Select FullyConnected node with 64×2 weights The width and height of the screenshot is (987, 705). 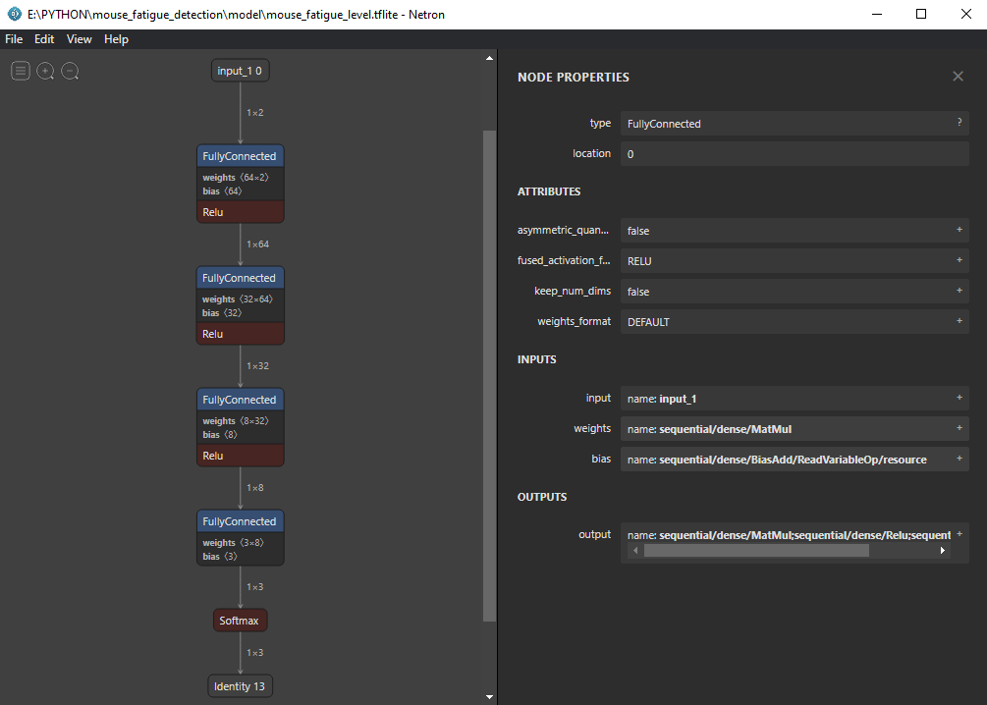[x=240, y=156]
